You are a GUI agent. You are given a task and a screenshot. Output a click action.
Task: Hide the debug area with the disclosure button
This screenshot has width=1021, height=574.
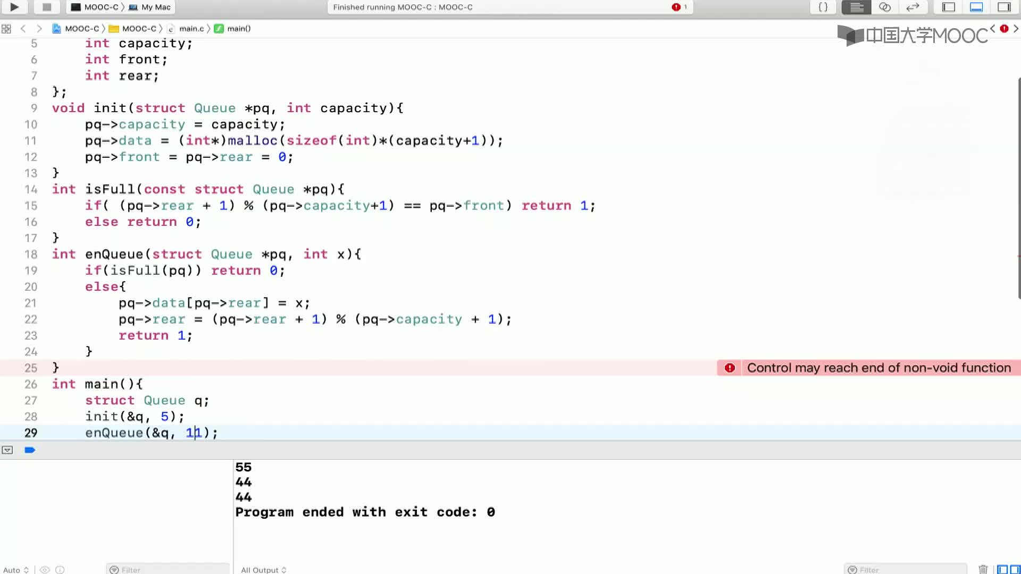[x=7, y=450]
